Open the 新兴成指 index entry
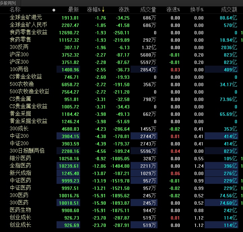 pyautogui.click(x=20, y=173)
